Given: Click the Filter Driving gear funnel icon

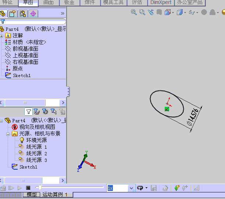Looking at the screenshot, I should (45, 112).
